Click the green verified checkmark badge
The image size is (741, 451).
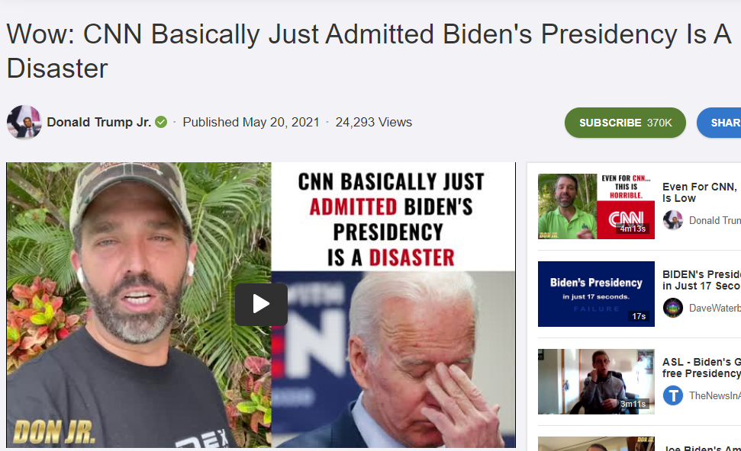161,122
